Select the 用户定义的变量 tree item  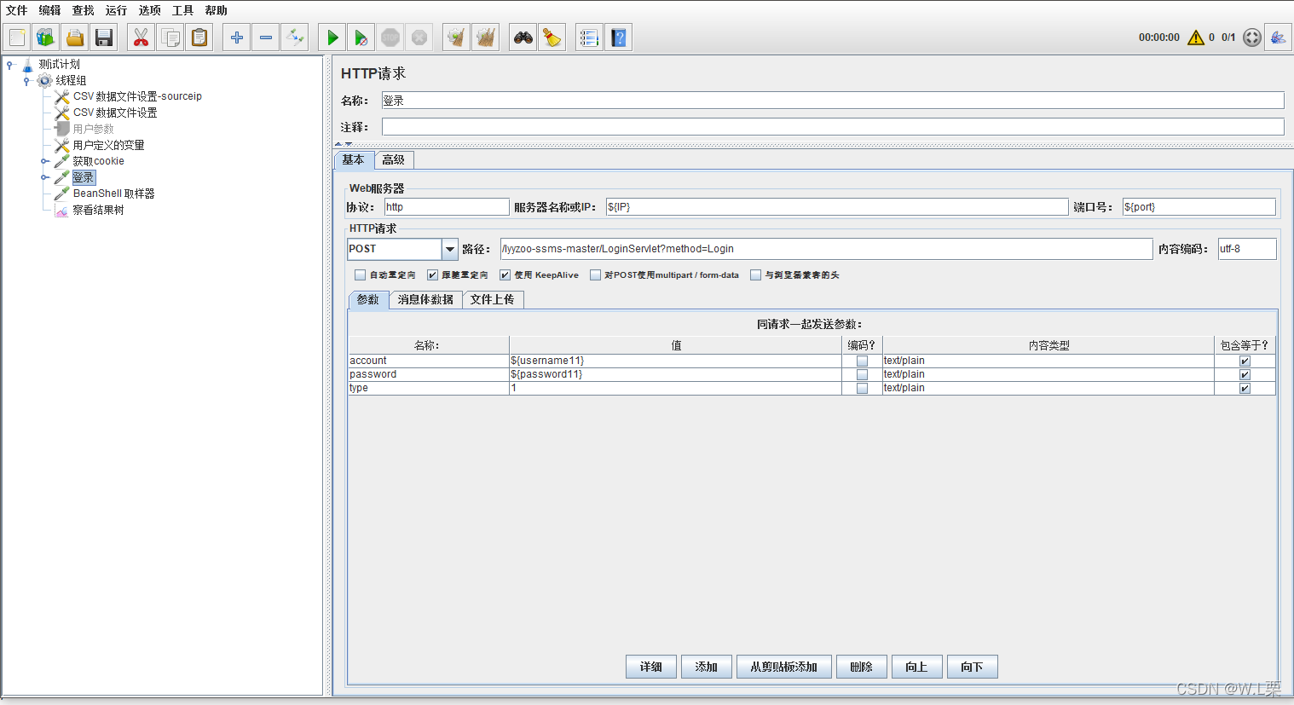click(x=108, y=145)
